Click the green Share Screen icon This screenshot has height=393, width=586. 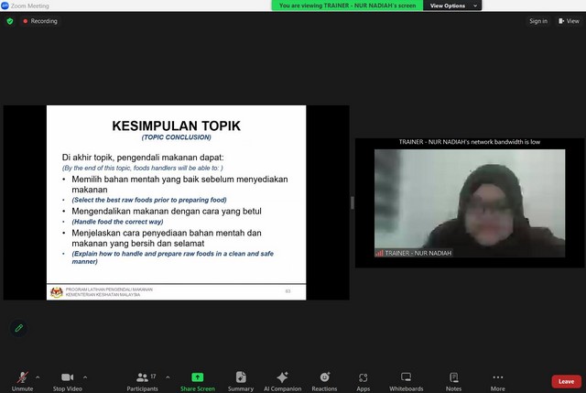point(197,377)
